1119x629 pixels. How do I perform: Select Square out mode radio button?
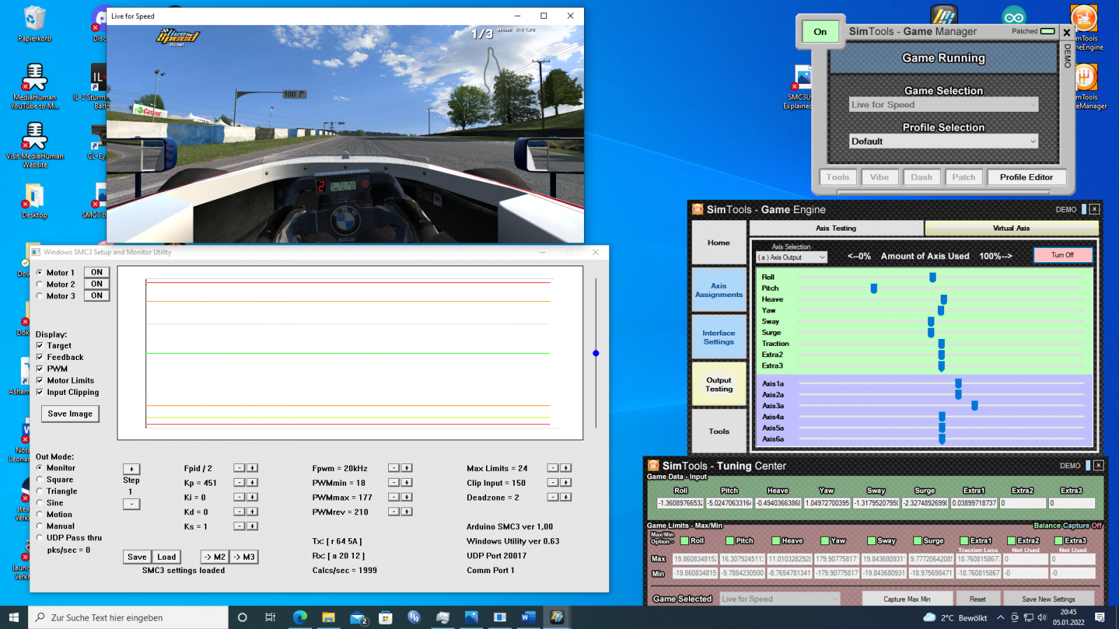tap(40, 479)
